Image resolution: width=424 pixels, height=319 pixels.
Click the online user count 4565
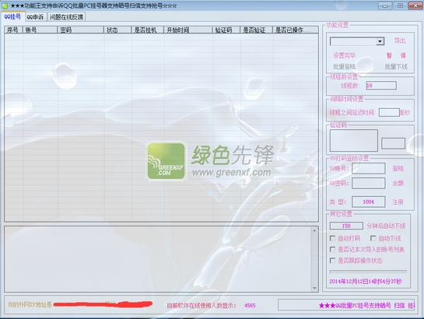(250, 306)
